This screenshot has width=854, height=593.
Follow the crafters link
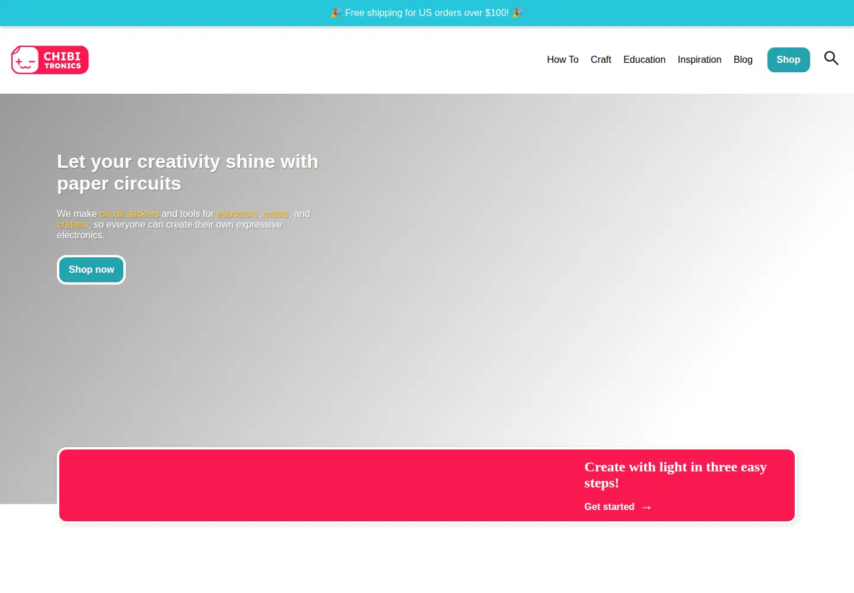click(72, 225)
